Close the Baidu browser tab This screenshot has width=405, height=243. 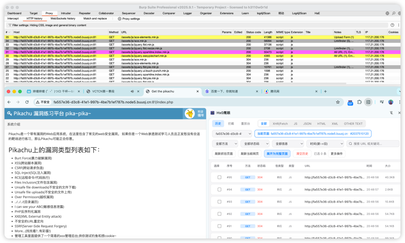[x=257, y=91]
